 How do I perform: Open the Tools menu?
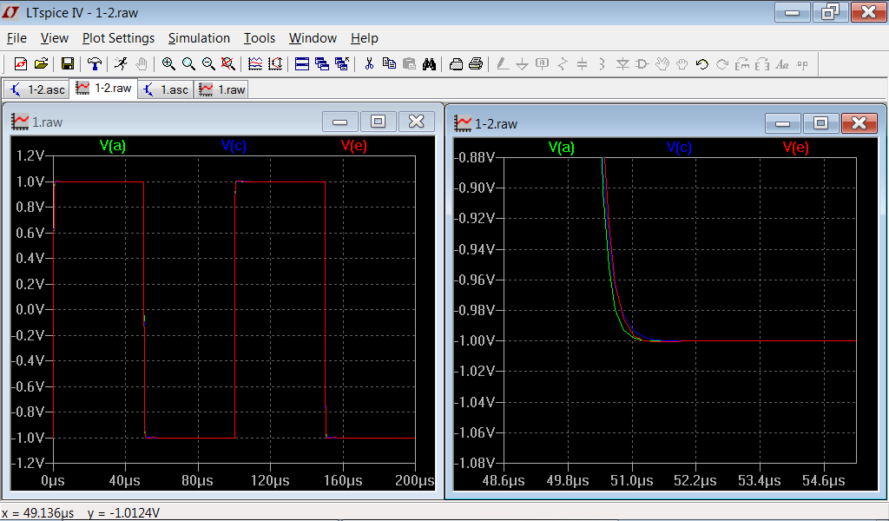coord(259,38)
